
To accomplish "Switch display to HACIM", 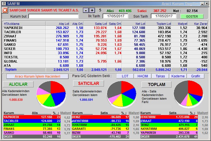I will point(143,76).
